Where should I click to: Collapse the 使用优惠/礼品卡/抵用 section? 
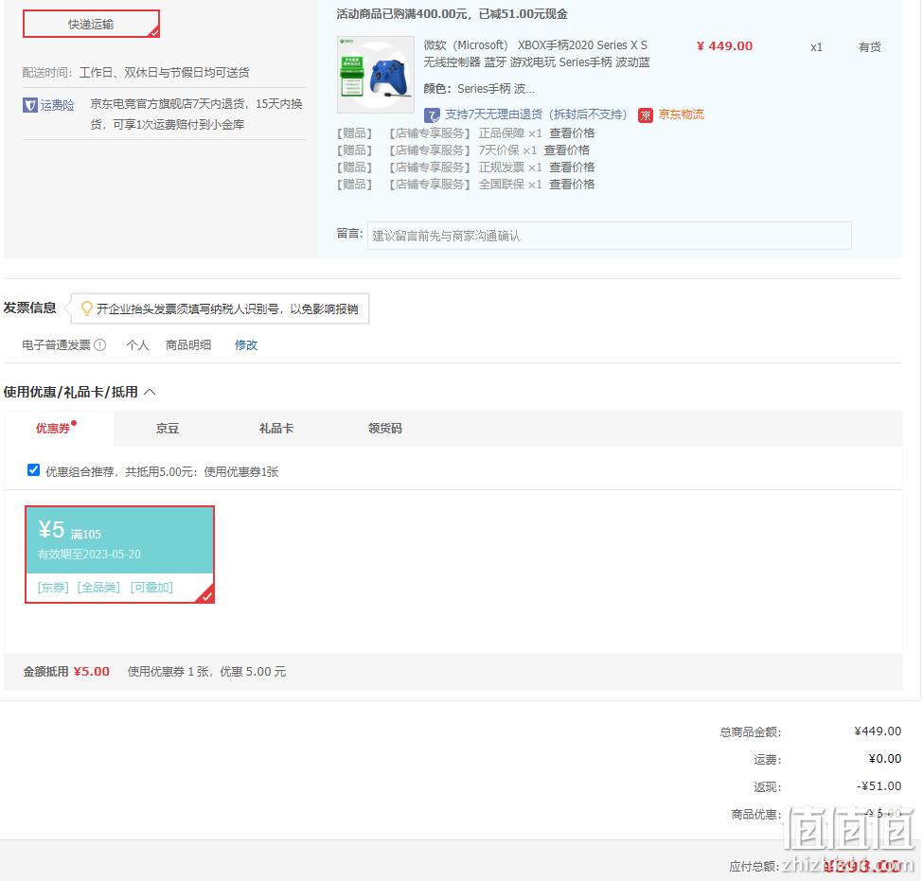pos(151,392)
